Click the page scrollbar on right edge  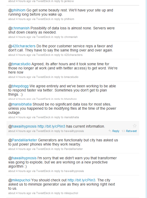146,99
